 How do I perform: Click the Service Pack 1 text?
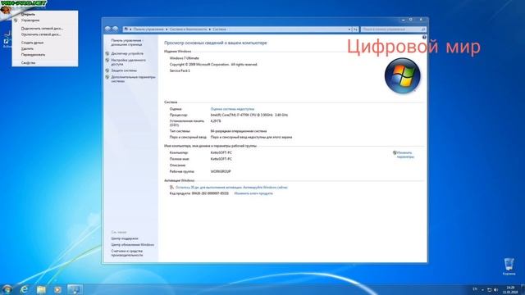click(180, 71)
